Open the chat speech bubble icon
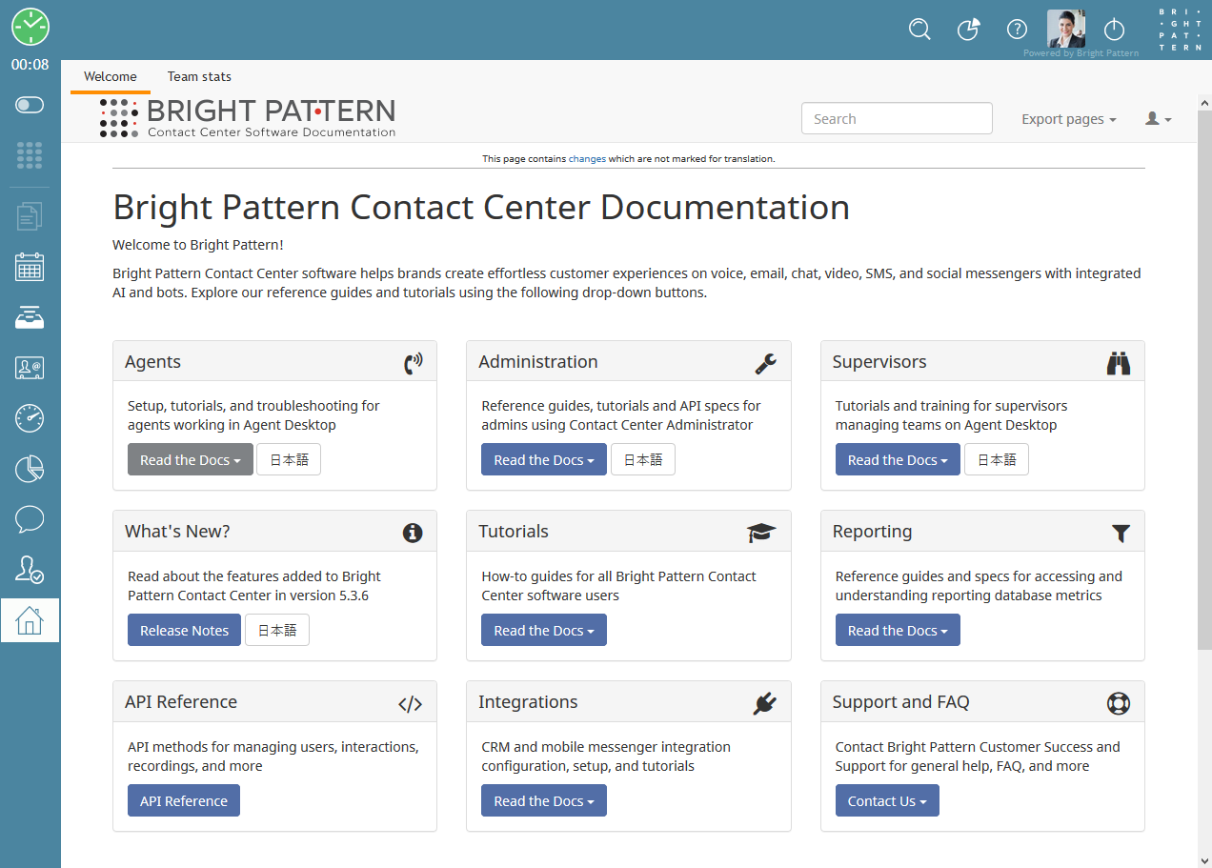Image resolution: width=1212 pixels, height=868 pixels. (30, 519)
